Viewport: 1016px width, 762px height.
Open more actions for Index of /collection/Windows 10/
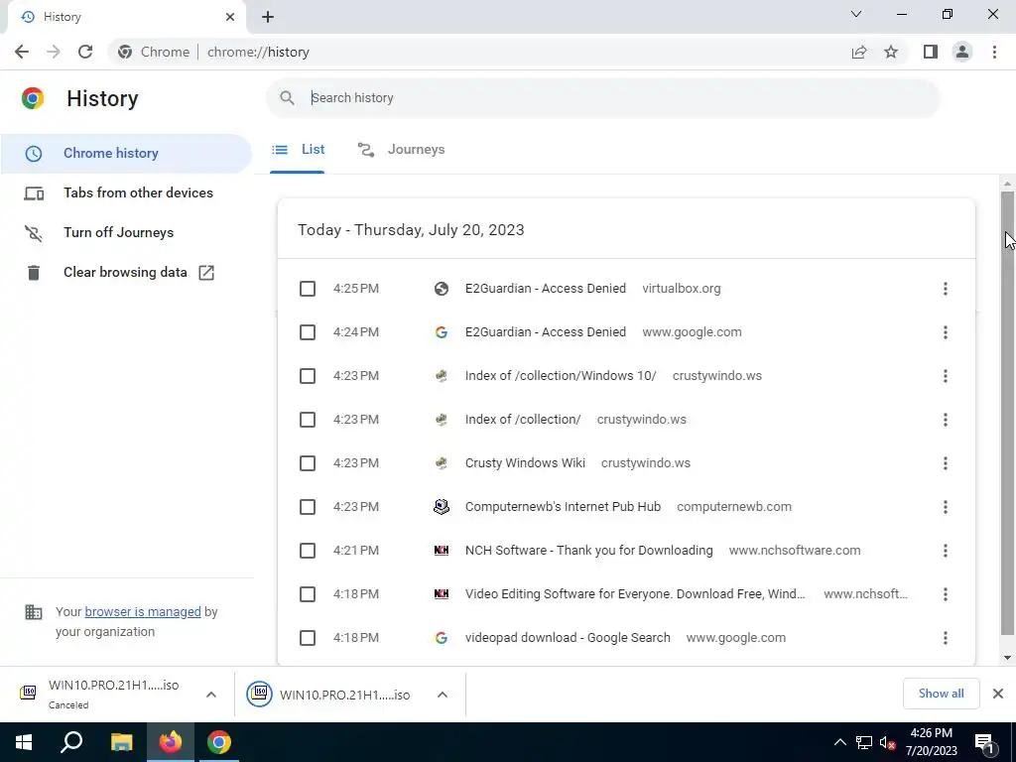[946, 376]
